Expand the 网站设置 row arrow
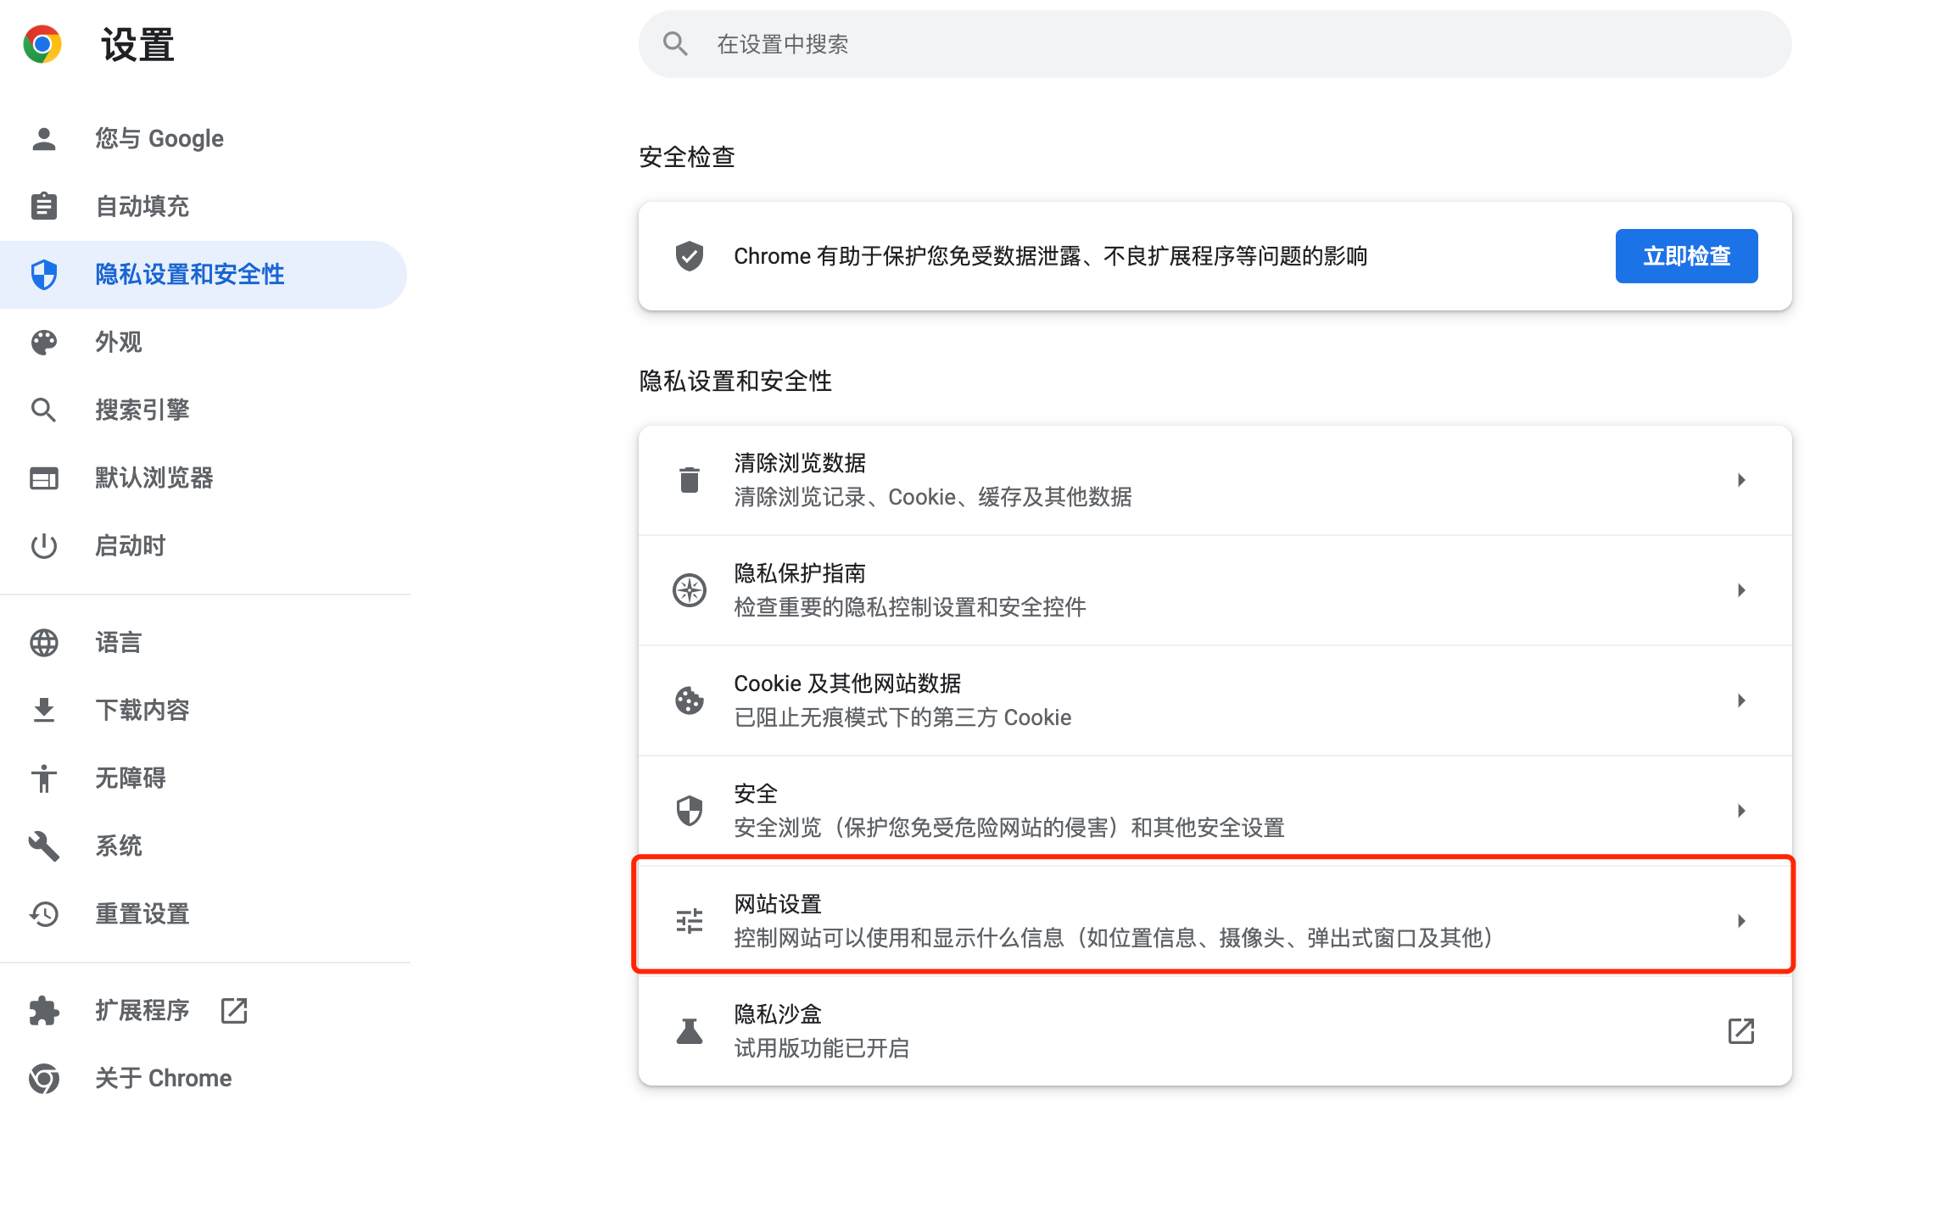Screen dimensions: 1944x1228 [x=1740, y=920]
